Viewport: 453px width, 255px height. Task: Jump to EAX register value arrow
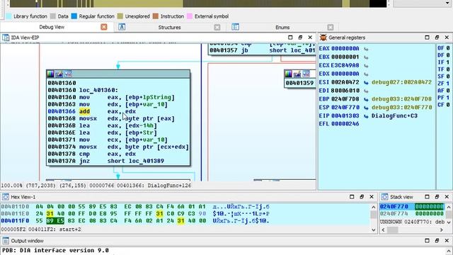(x=366, y=49)
